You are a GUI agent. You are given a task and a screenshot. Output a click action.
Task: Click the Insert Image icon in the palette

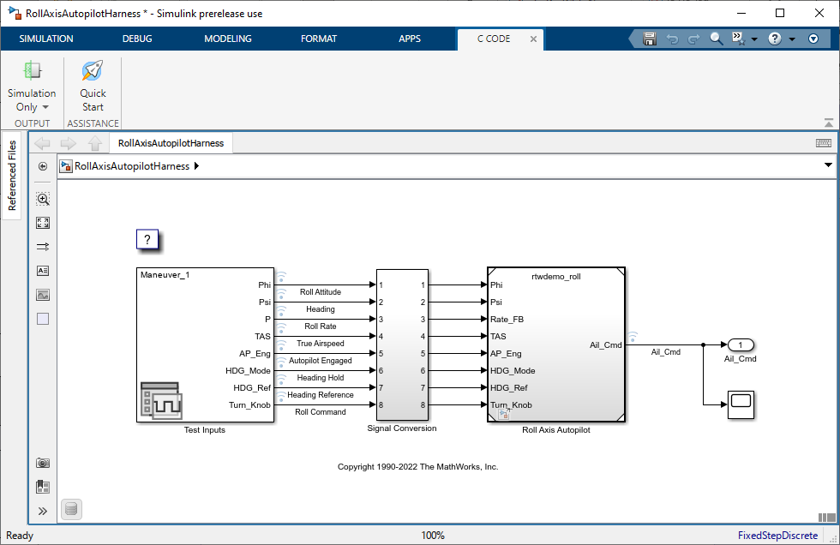[42, 294]
